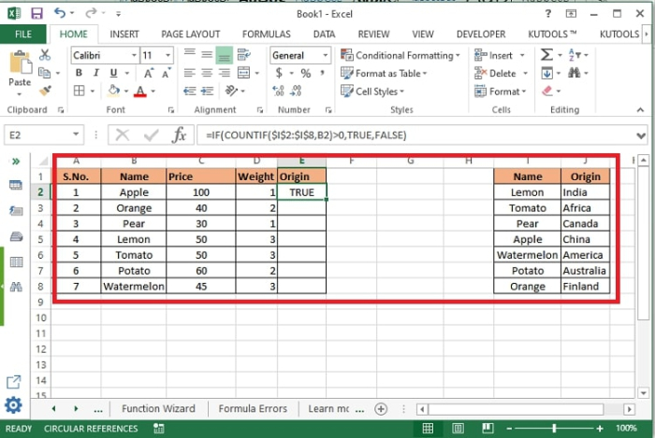Click Decrease Decimal icon
655x438 pixels.
296,91
